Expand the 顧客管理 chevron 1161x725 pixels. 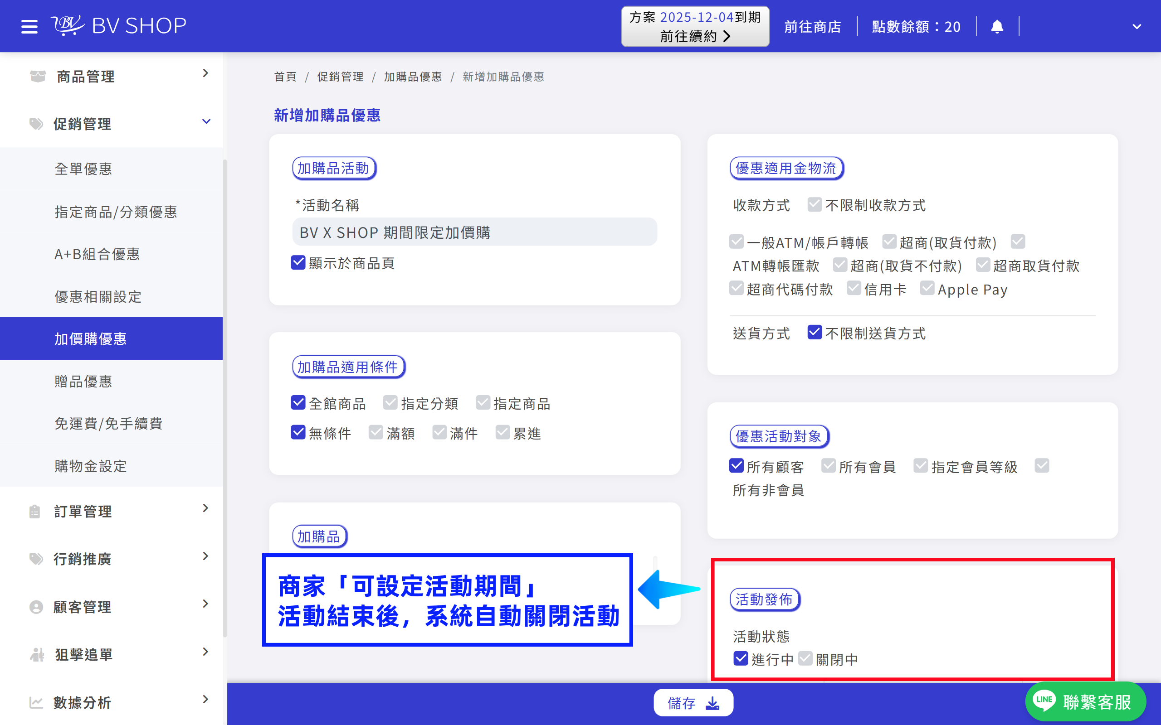tap(205, 604)
